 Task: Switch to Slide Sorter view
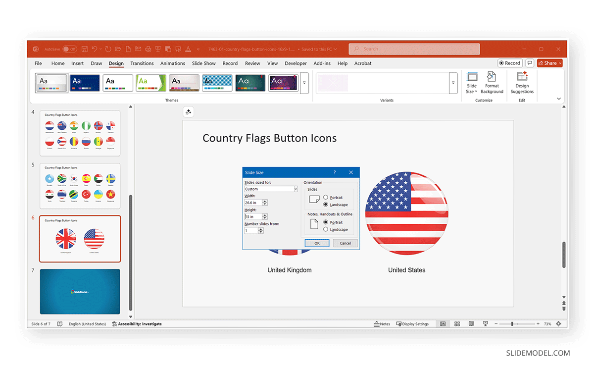point(457,323)
